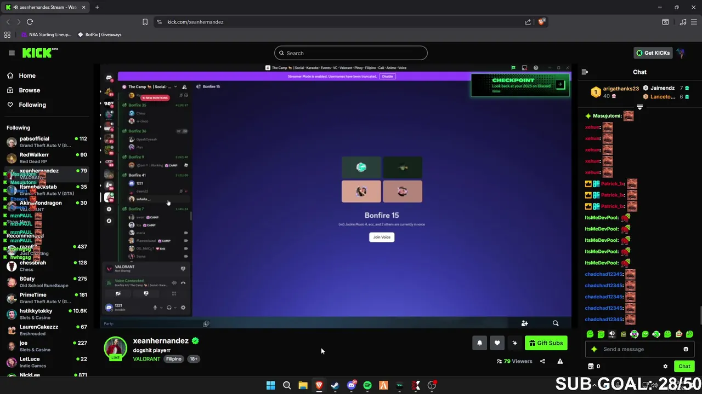Add a Discord server plus icon

pyautogui.click(x=109, y=209)
